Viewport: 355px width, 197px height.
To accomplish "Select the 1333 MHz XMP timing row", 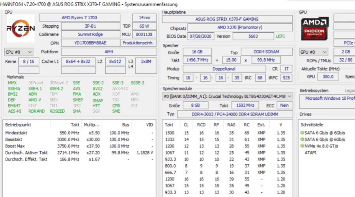I will click(x=227, y=139).
